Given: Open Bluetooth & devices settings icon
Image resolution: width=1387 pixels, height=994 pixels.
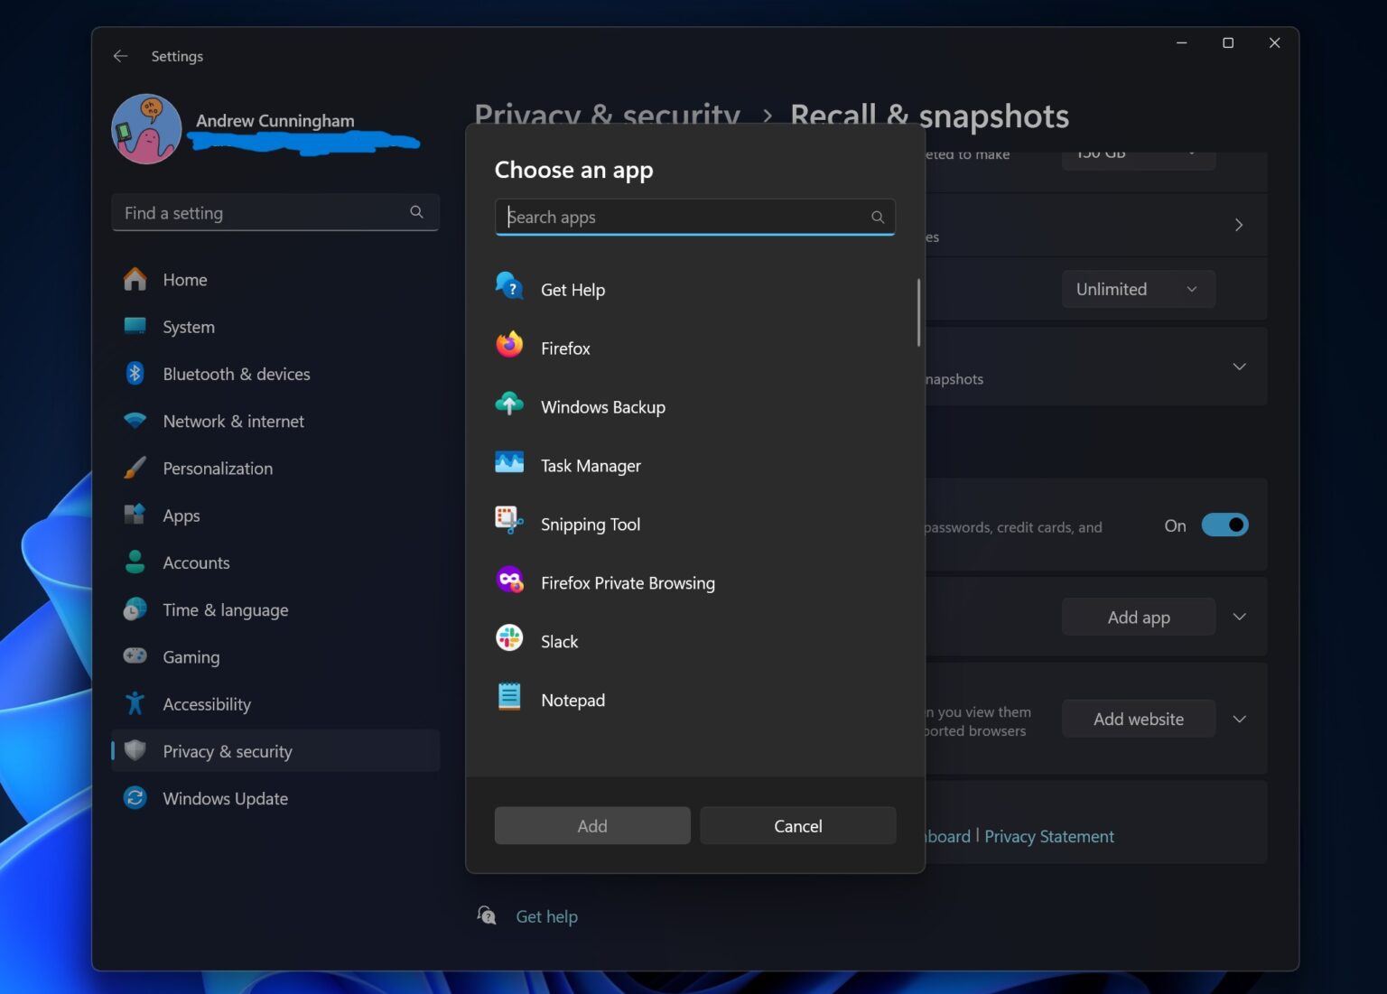Looking at the screenshot, I should pyautogui.click(x=134, y=373).
